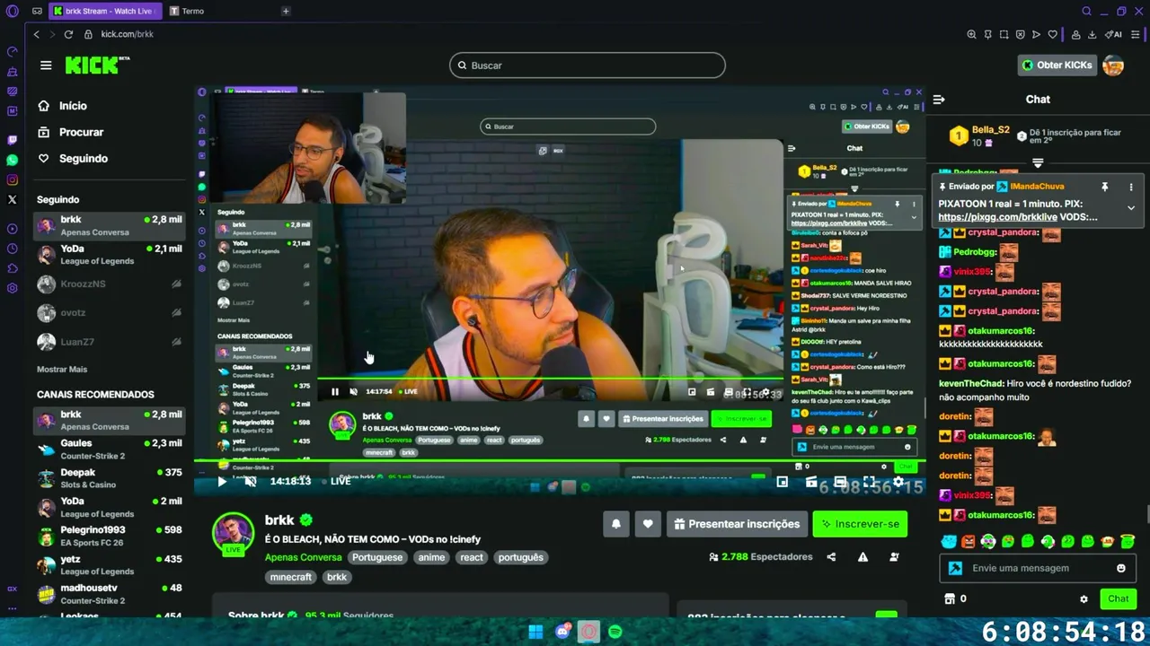Play the main stream video
Image resolution: width=1150 pixels, height=646 pixels.
(222, 481)
